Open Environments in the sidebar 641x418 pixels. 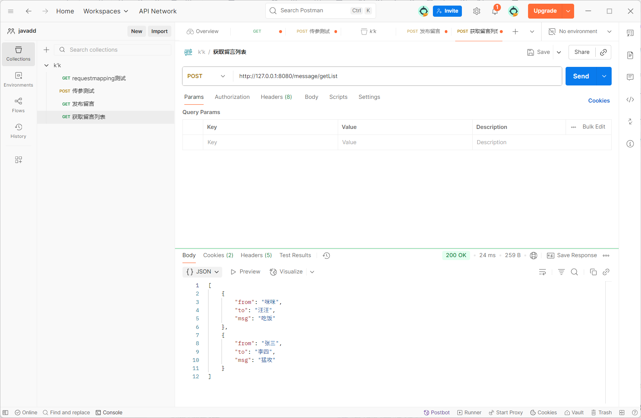click(x=18, y=80)
